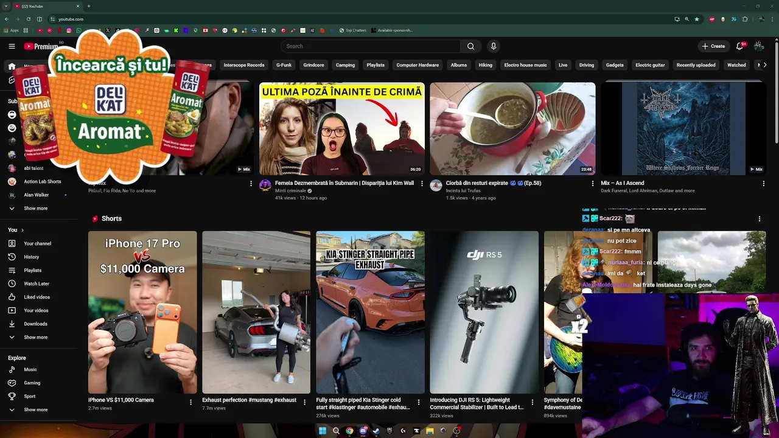Open the iPhone 17 Pro short thumbnail

coord(142,312)
